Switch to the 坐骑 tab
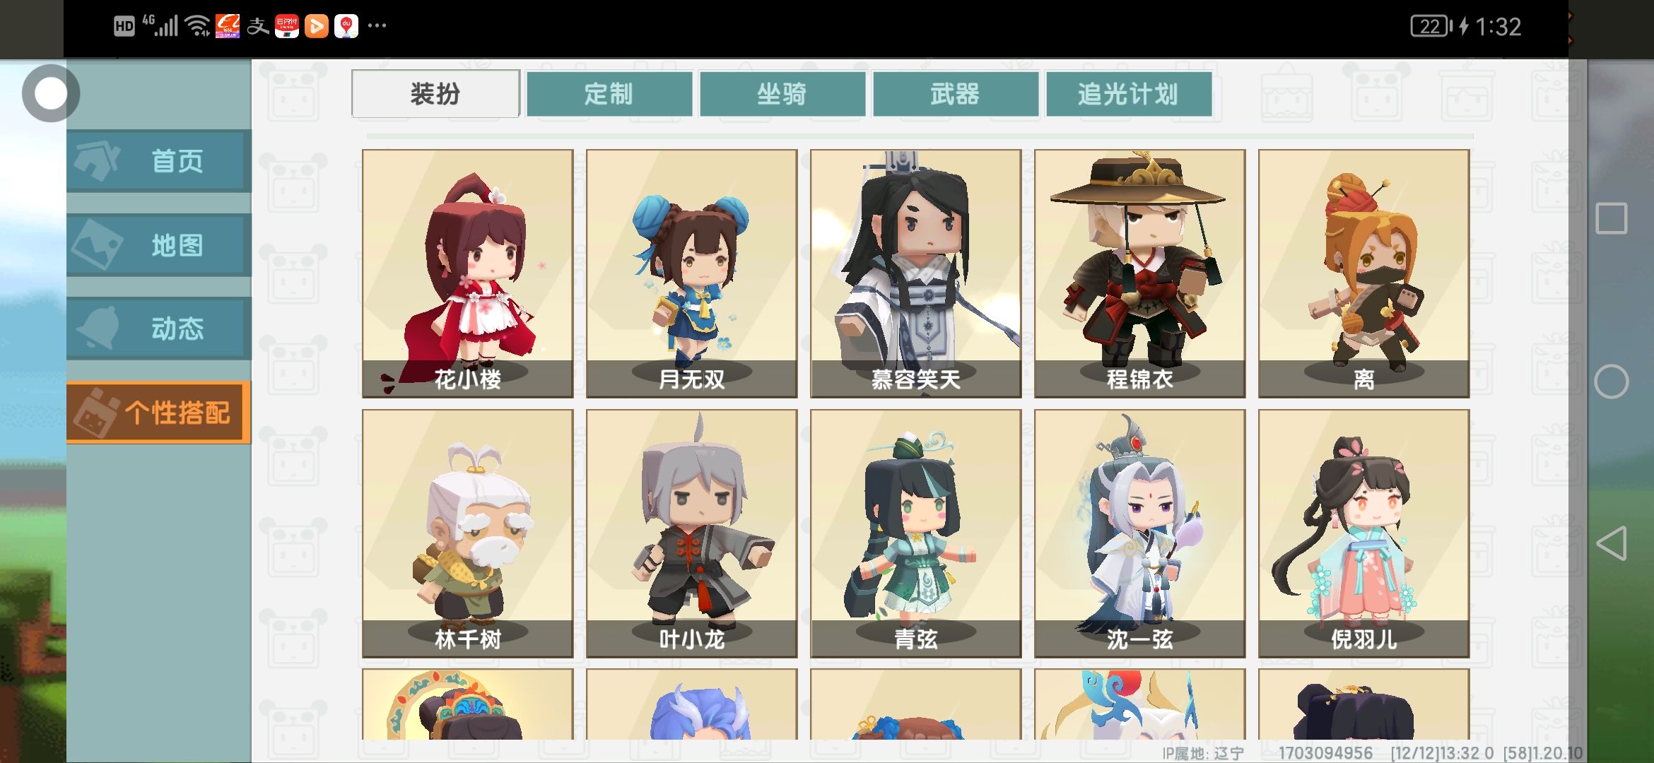 782,94
